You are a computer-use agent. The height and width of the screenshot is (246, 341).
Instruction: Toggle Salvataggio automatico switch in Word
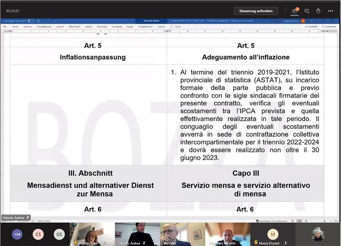coord(31,21)
